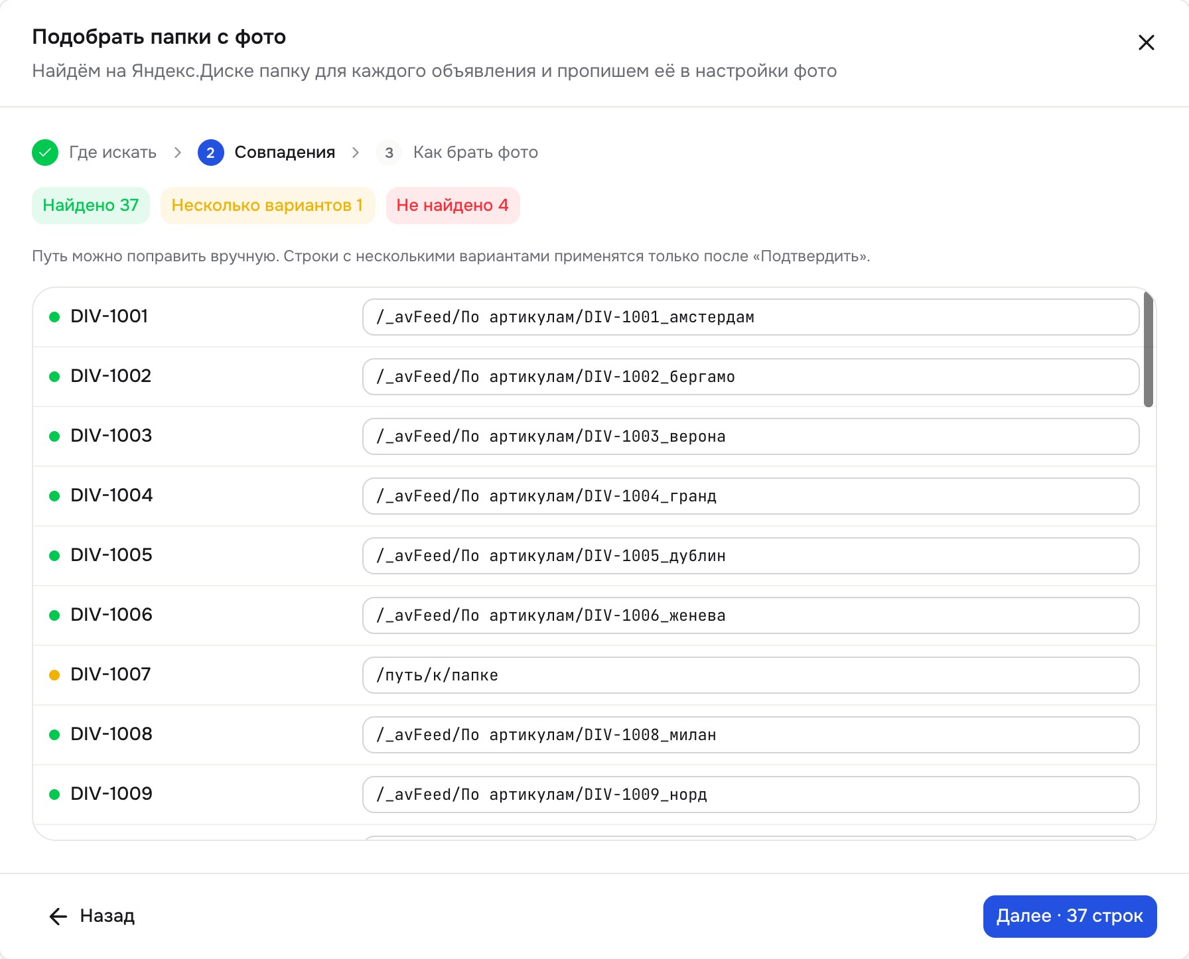
Task: Edit the path field for DIV-1001
Action: point(750,317)
